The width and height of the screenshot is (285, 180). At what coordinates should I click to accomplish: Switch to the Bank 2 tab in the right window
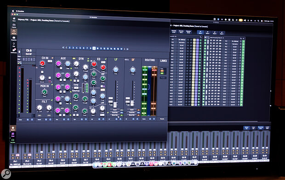(207, 33)
